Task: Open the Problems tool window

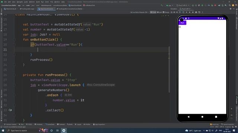Action: (38, 125)
